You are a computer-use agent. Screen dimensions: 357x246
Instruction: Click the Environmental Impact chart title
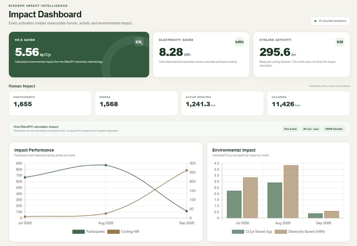[x=234, y=150]
